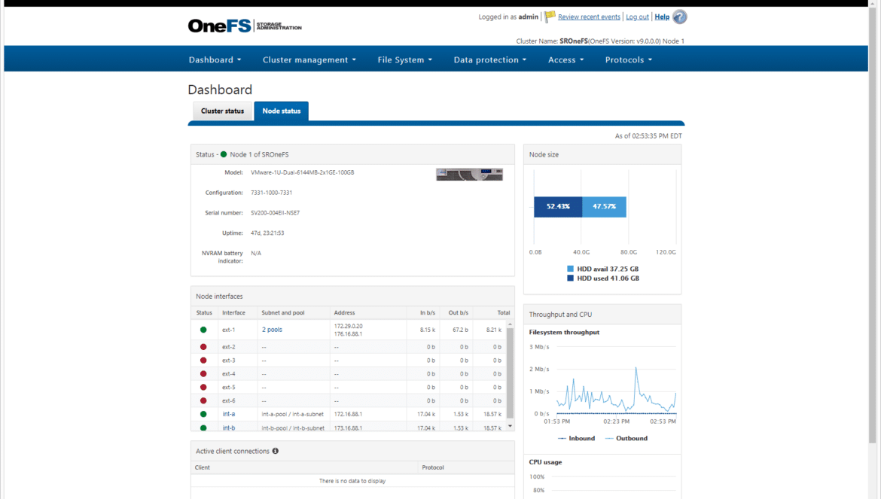Open the Access dropdown menu
Image resolution: width=881 pixels, height=499 pixels.
(565, 59)
